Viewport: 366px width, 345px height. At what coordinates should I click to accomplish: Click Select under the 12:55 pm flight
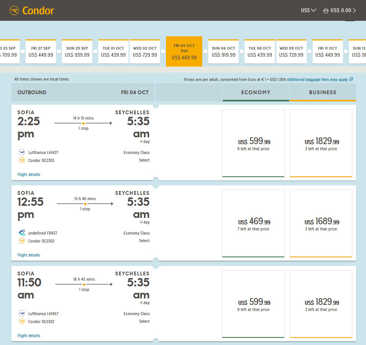(144, 241)
